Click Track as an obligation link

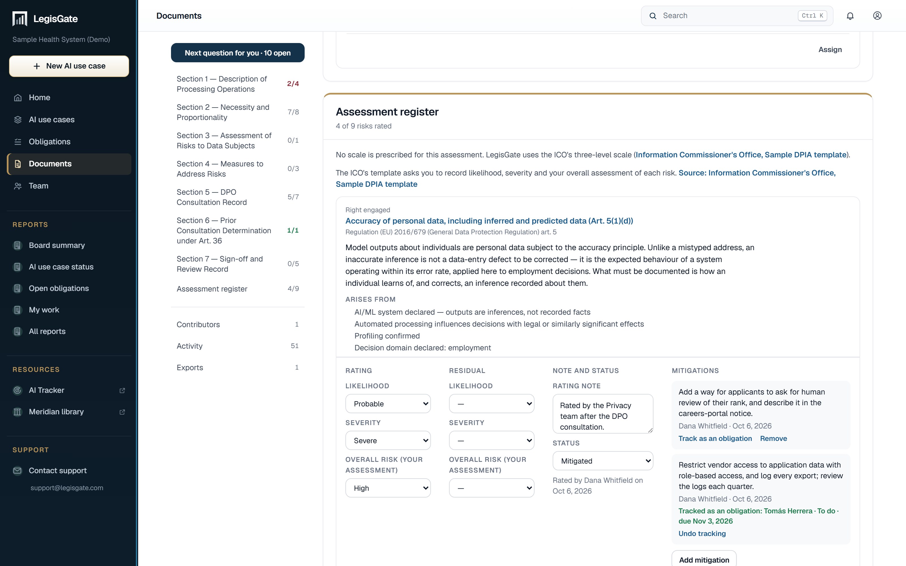click(x=715, y=439)
